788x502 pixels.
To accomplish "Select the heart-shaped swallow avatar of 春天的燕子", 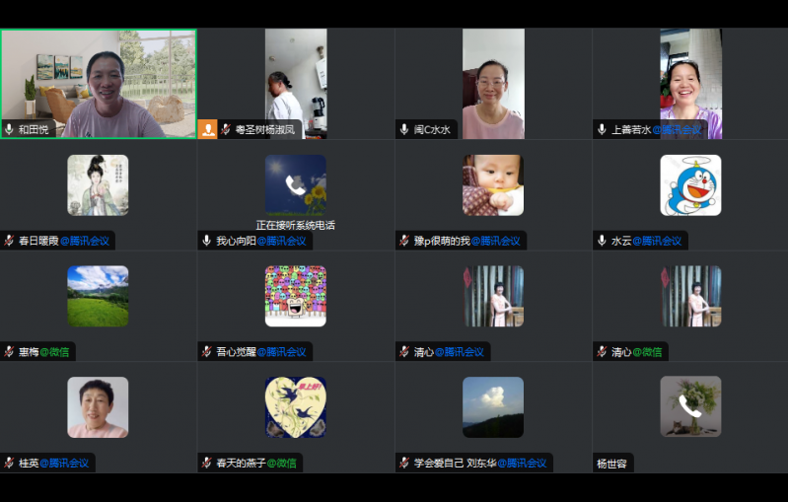I will click(296, 406).
